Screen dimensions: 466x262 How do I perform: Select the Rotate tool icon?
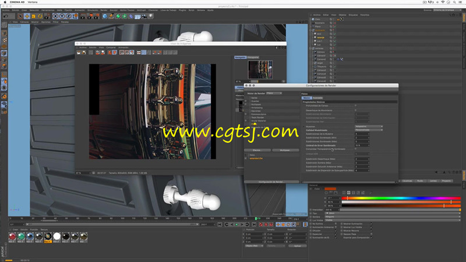click(40, 16)
